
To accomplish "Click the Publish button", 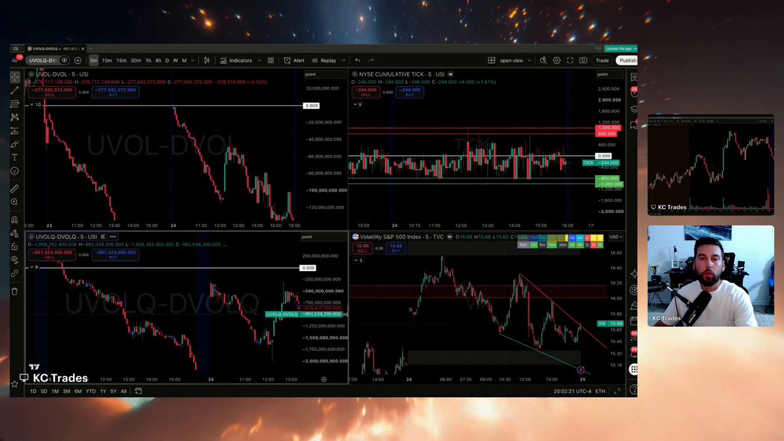I will (x=628, y=61).
